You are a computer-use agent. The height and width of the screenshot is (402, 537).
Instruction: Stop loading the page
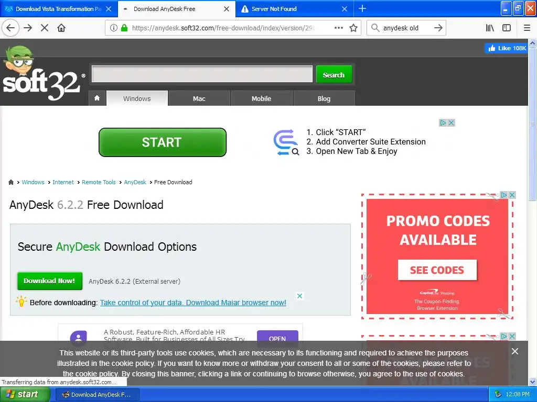(45, 28)
